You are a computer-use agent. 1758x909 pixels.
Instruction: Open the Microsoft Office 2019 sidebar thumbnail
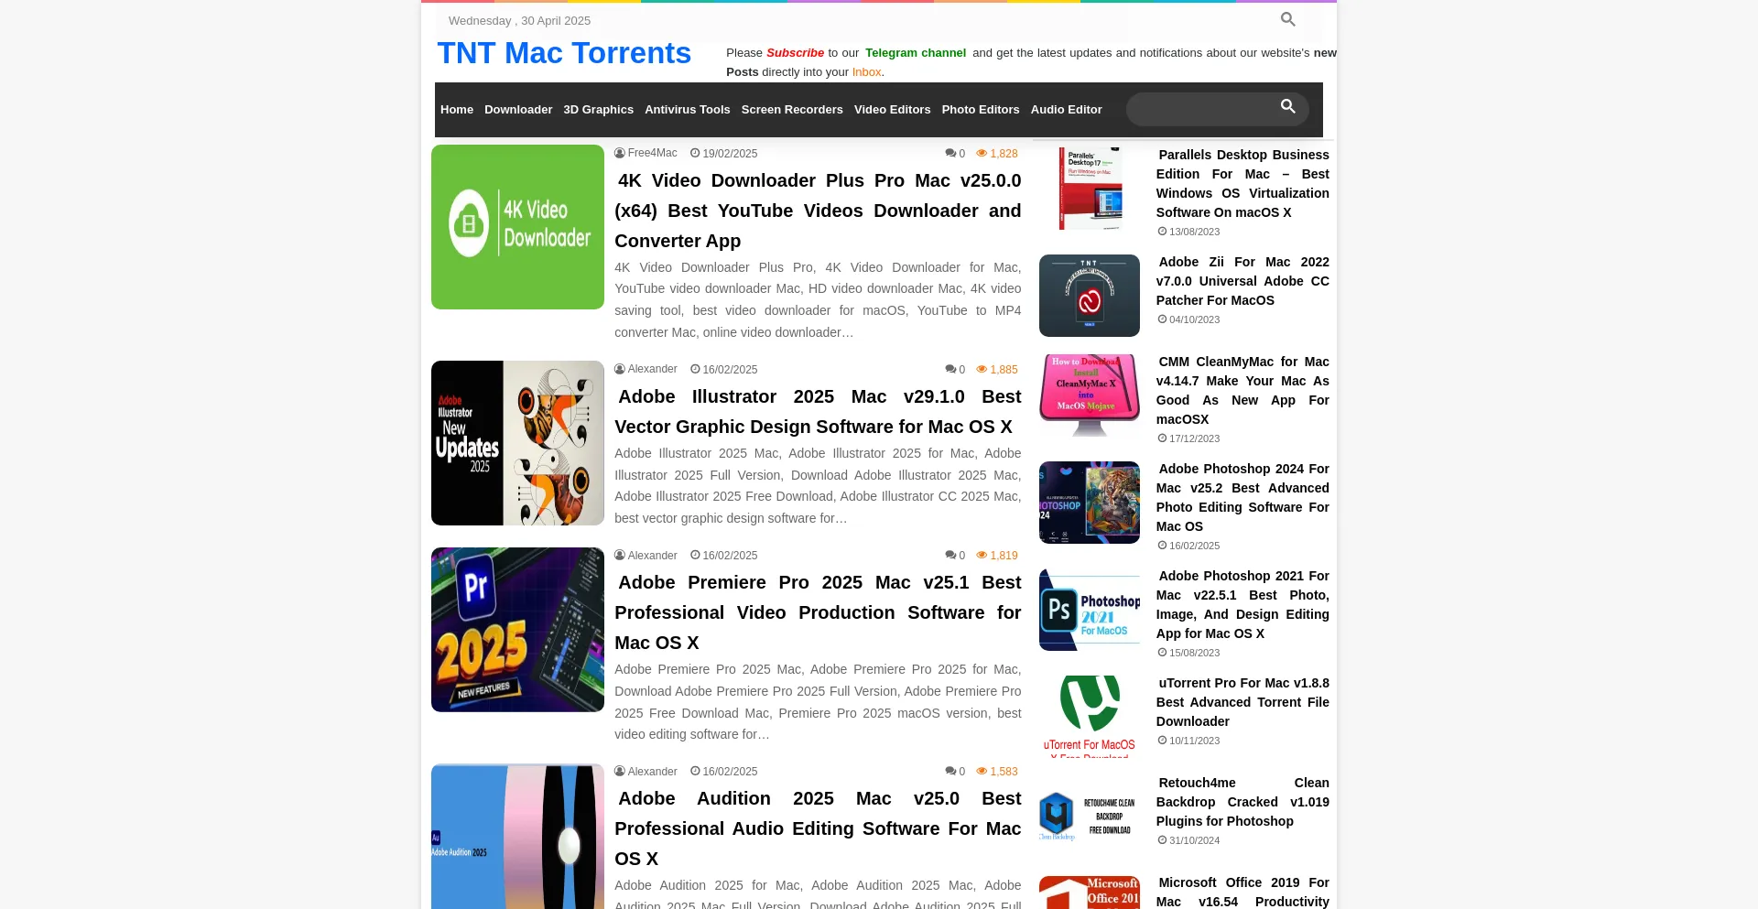pyautogui.click(x=1090, y=893)
